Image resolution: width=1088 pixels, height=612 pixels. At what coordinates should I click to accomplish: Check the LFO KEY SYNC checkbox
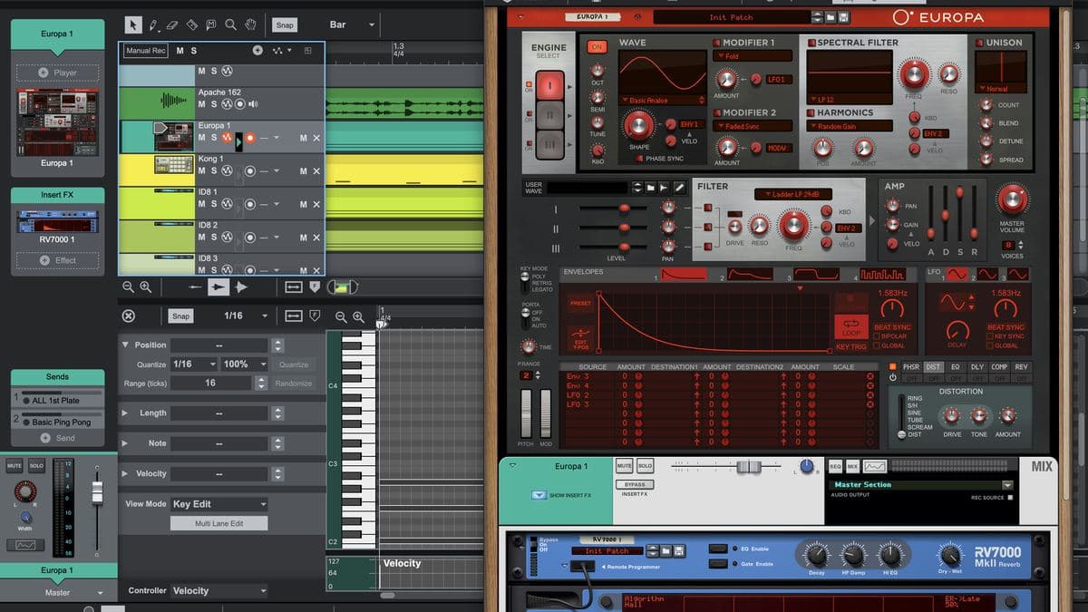(x=990, y=336)
